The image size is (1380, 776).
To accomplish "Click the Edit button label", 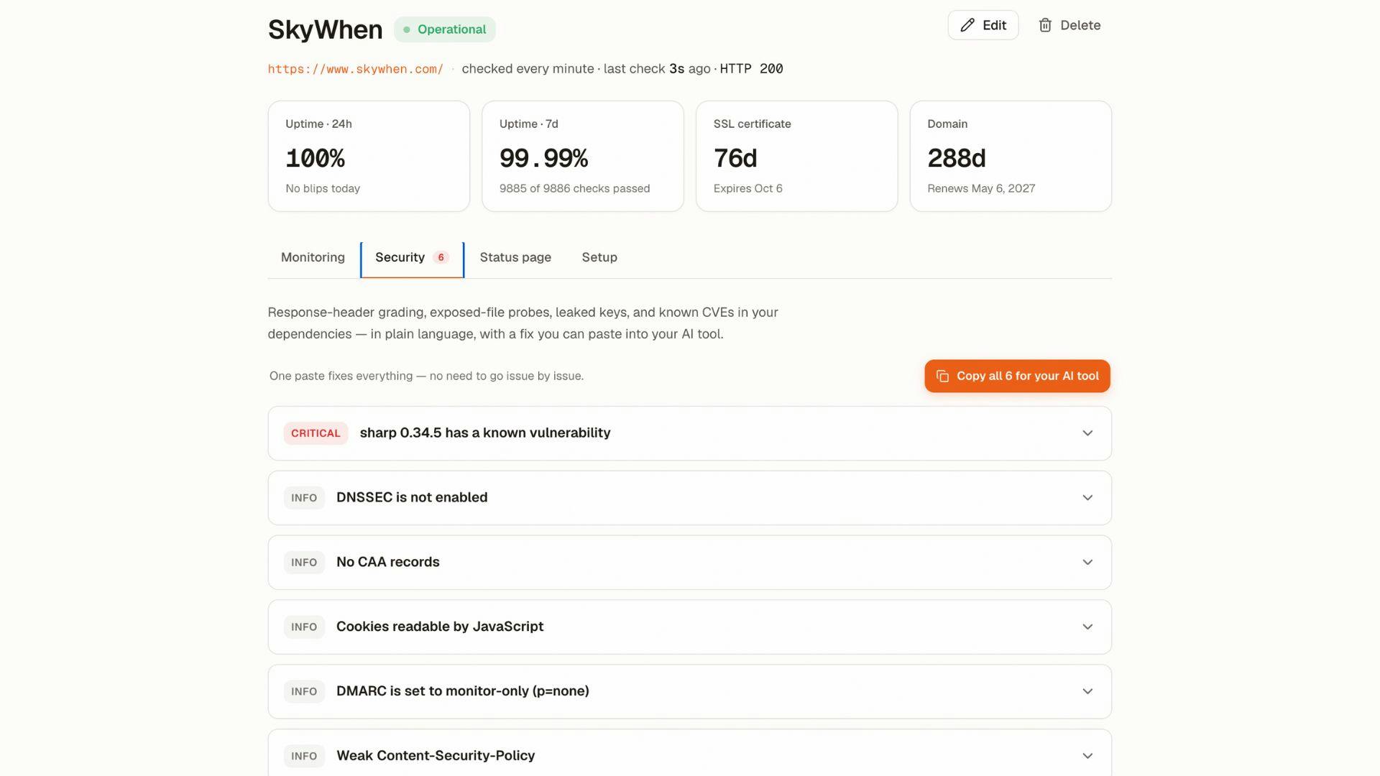I will (x=994, y=25).
